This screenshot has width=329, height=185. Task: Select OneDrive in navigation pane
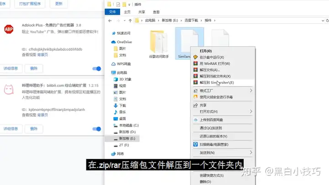122,42
